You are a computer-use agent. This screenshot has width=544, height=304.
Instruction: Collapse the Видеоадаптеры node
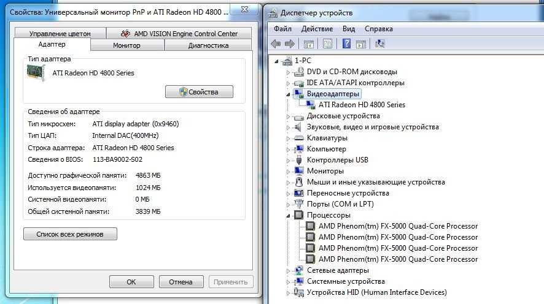coord(288,94)
